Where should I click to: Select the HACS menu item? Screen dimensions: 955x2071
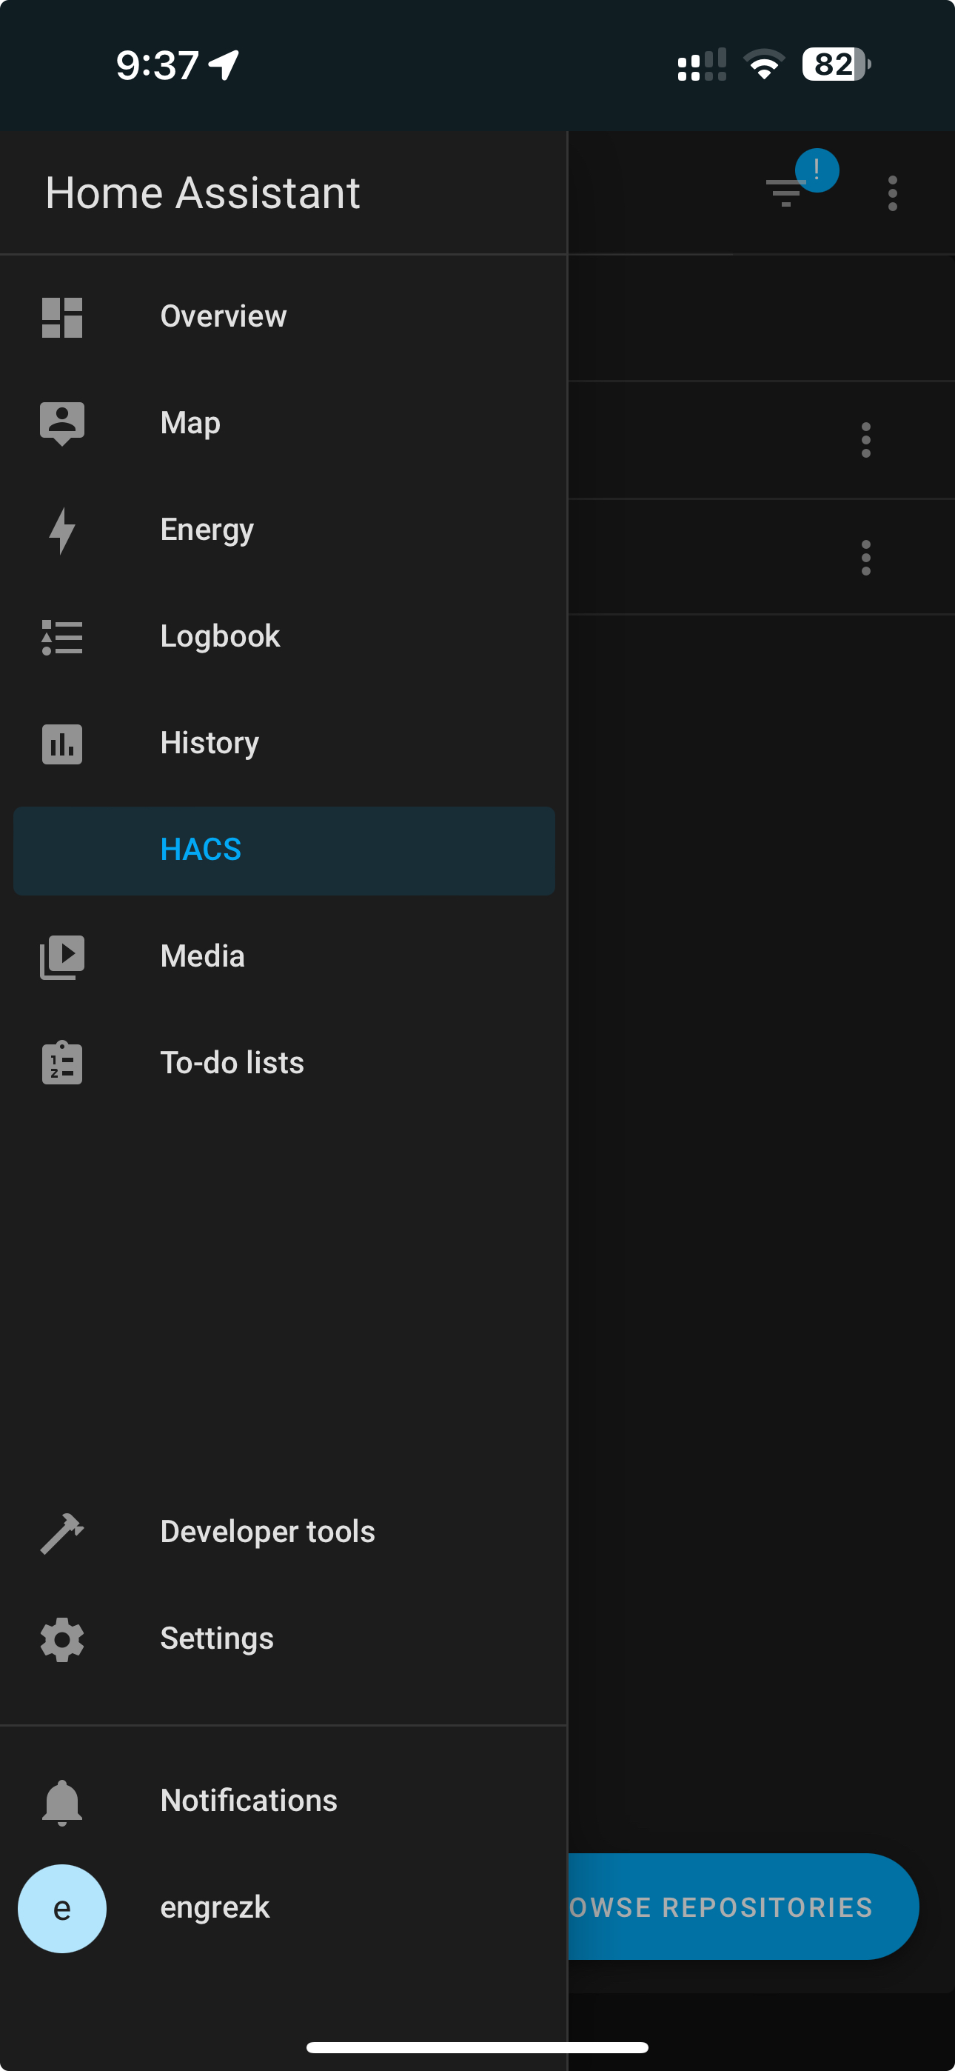(x=284, y=850)
